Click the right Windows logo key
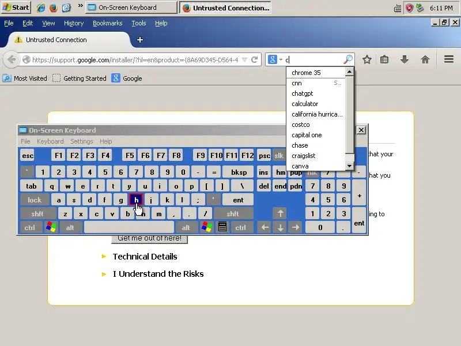Viewport: 461px width, 346px height. [x=207, y=227]
